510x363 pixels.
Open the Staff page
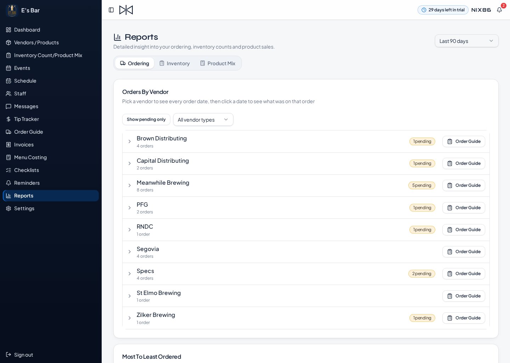tap(51, 94)
